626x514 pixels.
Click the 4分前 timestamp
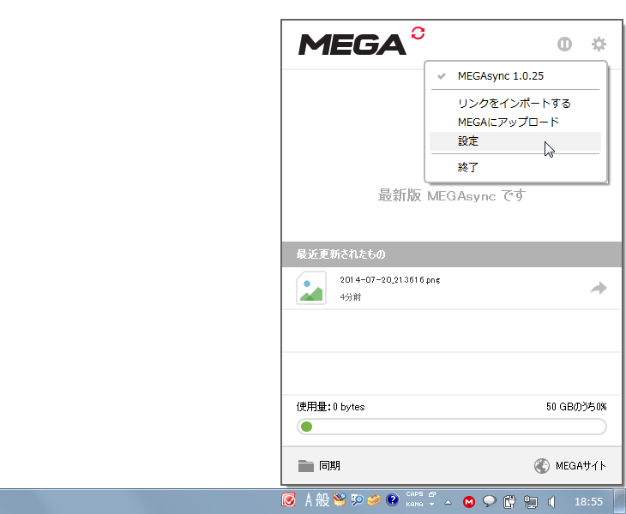point(351,297)
